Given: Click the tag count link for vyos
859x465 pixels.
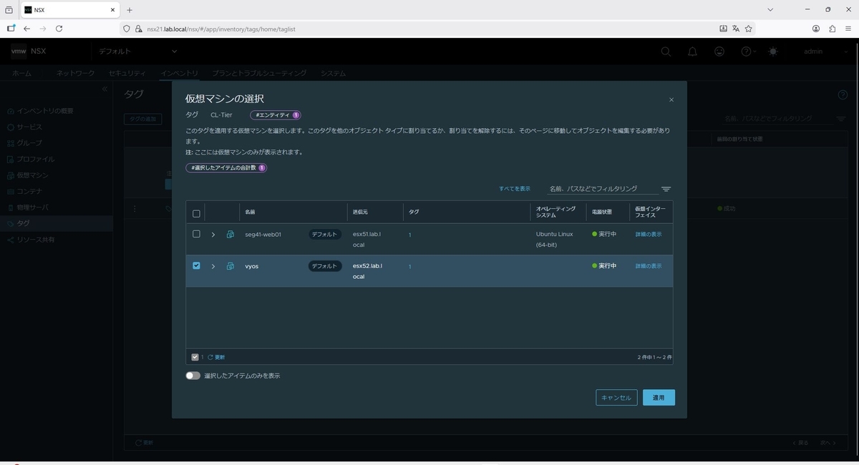Looking at the screenshot, I should click(410, 266).
